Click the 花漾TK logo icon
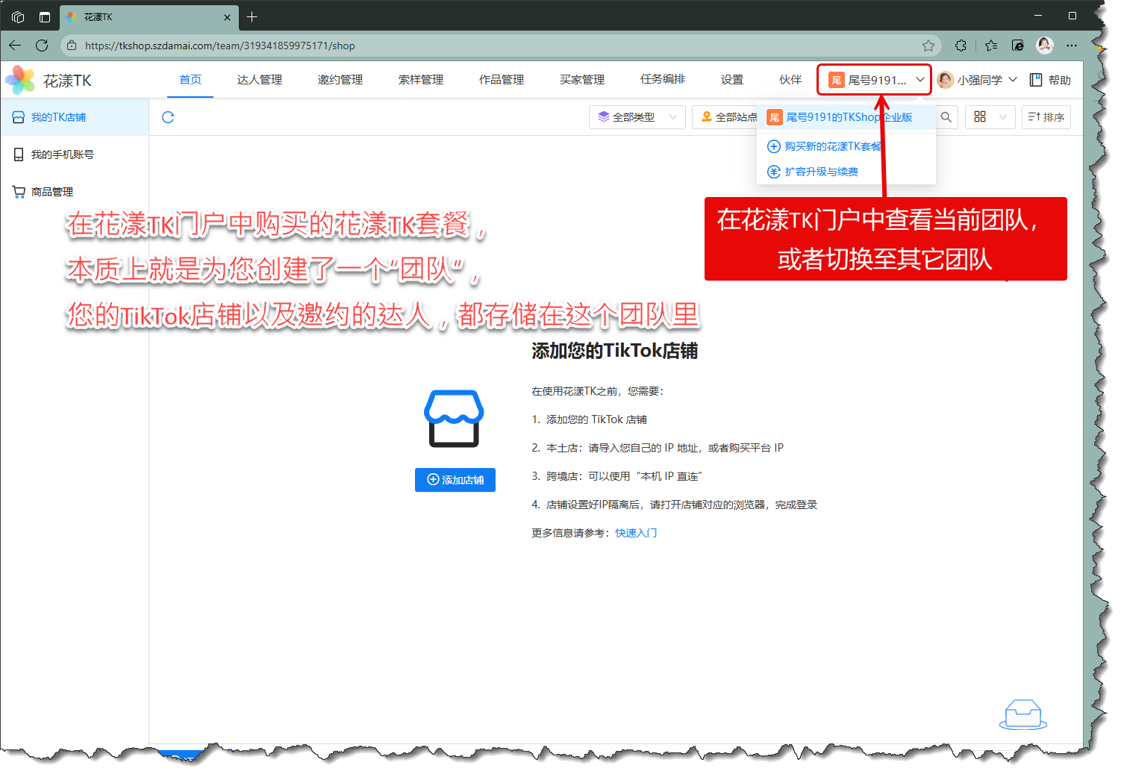1124x777 pixels. pos(20,80)
